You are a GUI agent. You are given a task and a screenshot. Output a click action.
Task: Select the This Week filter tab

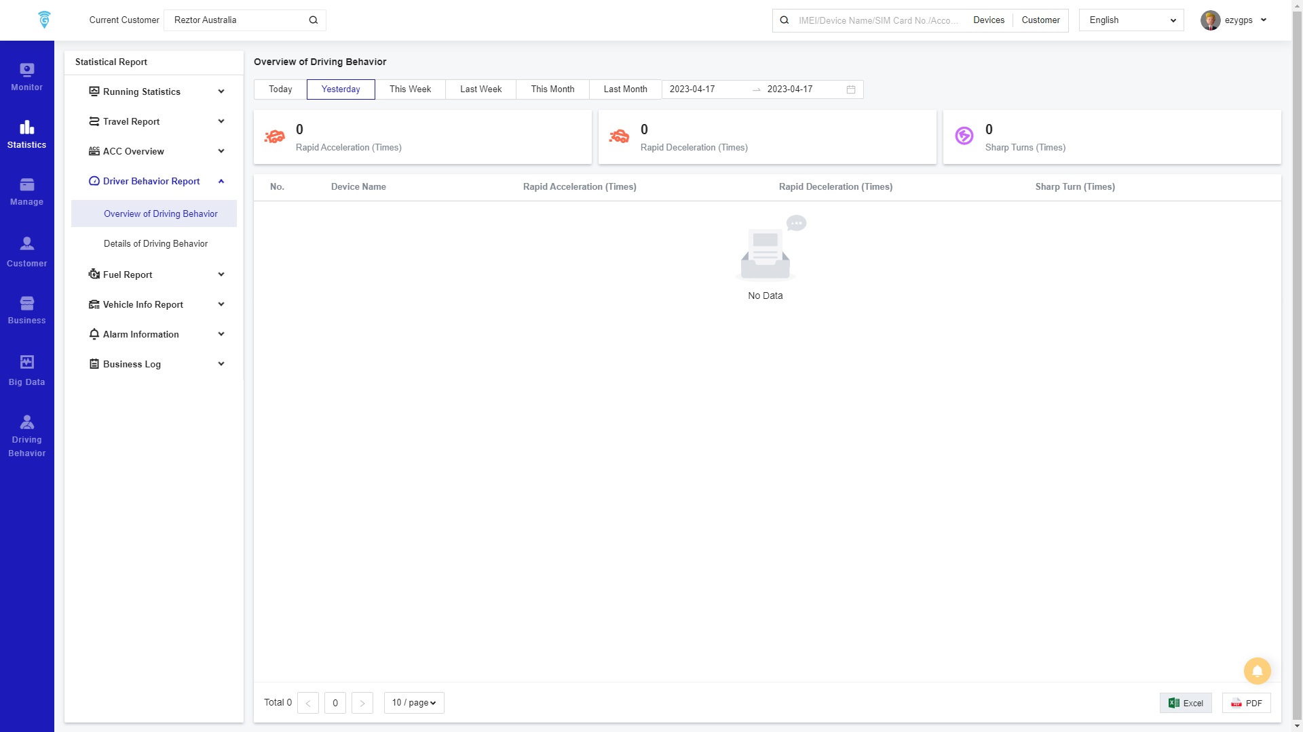[x=410, y=89]
